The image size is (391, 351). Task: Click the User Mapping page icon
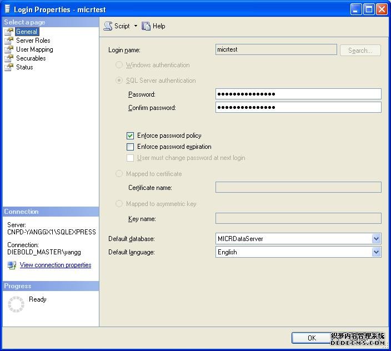8,49
